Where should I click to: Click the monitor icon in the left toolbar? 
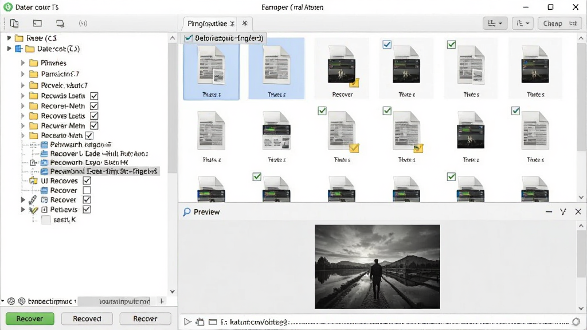point(60,23)
